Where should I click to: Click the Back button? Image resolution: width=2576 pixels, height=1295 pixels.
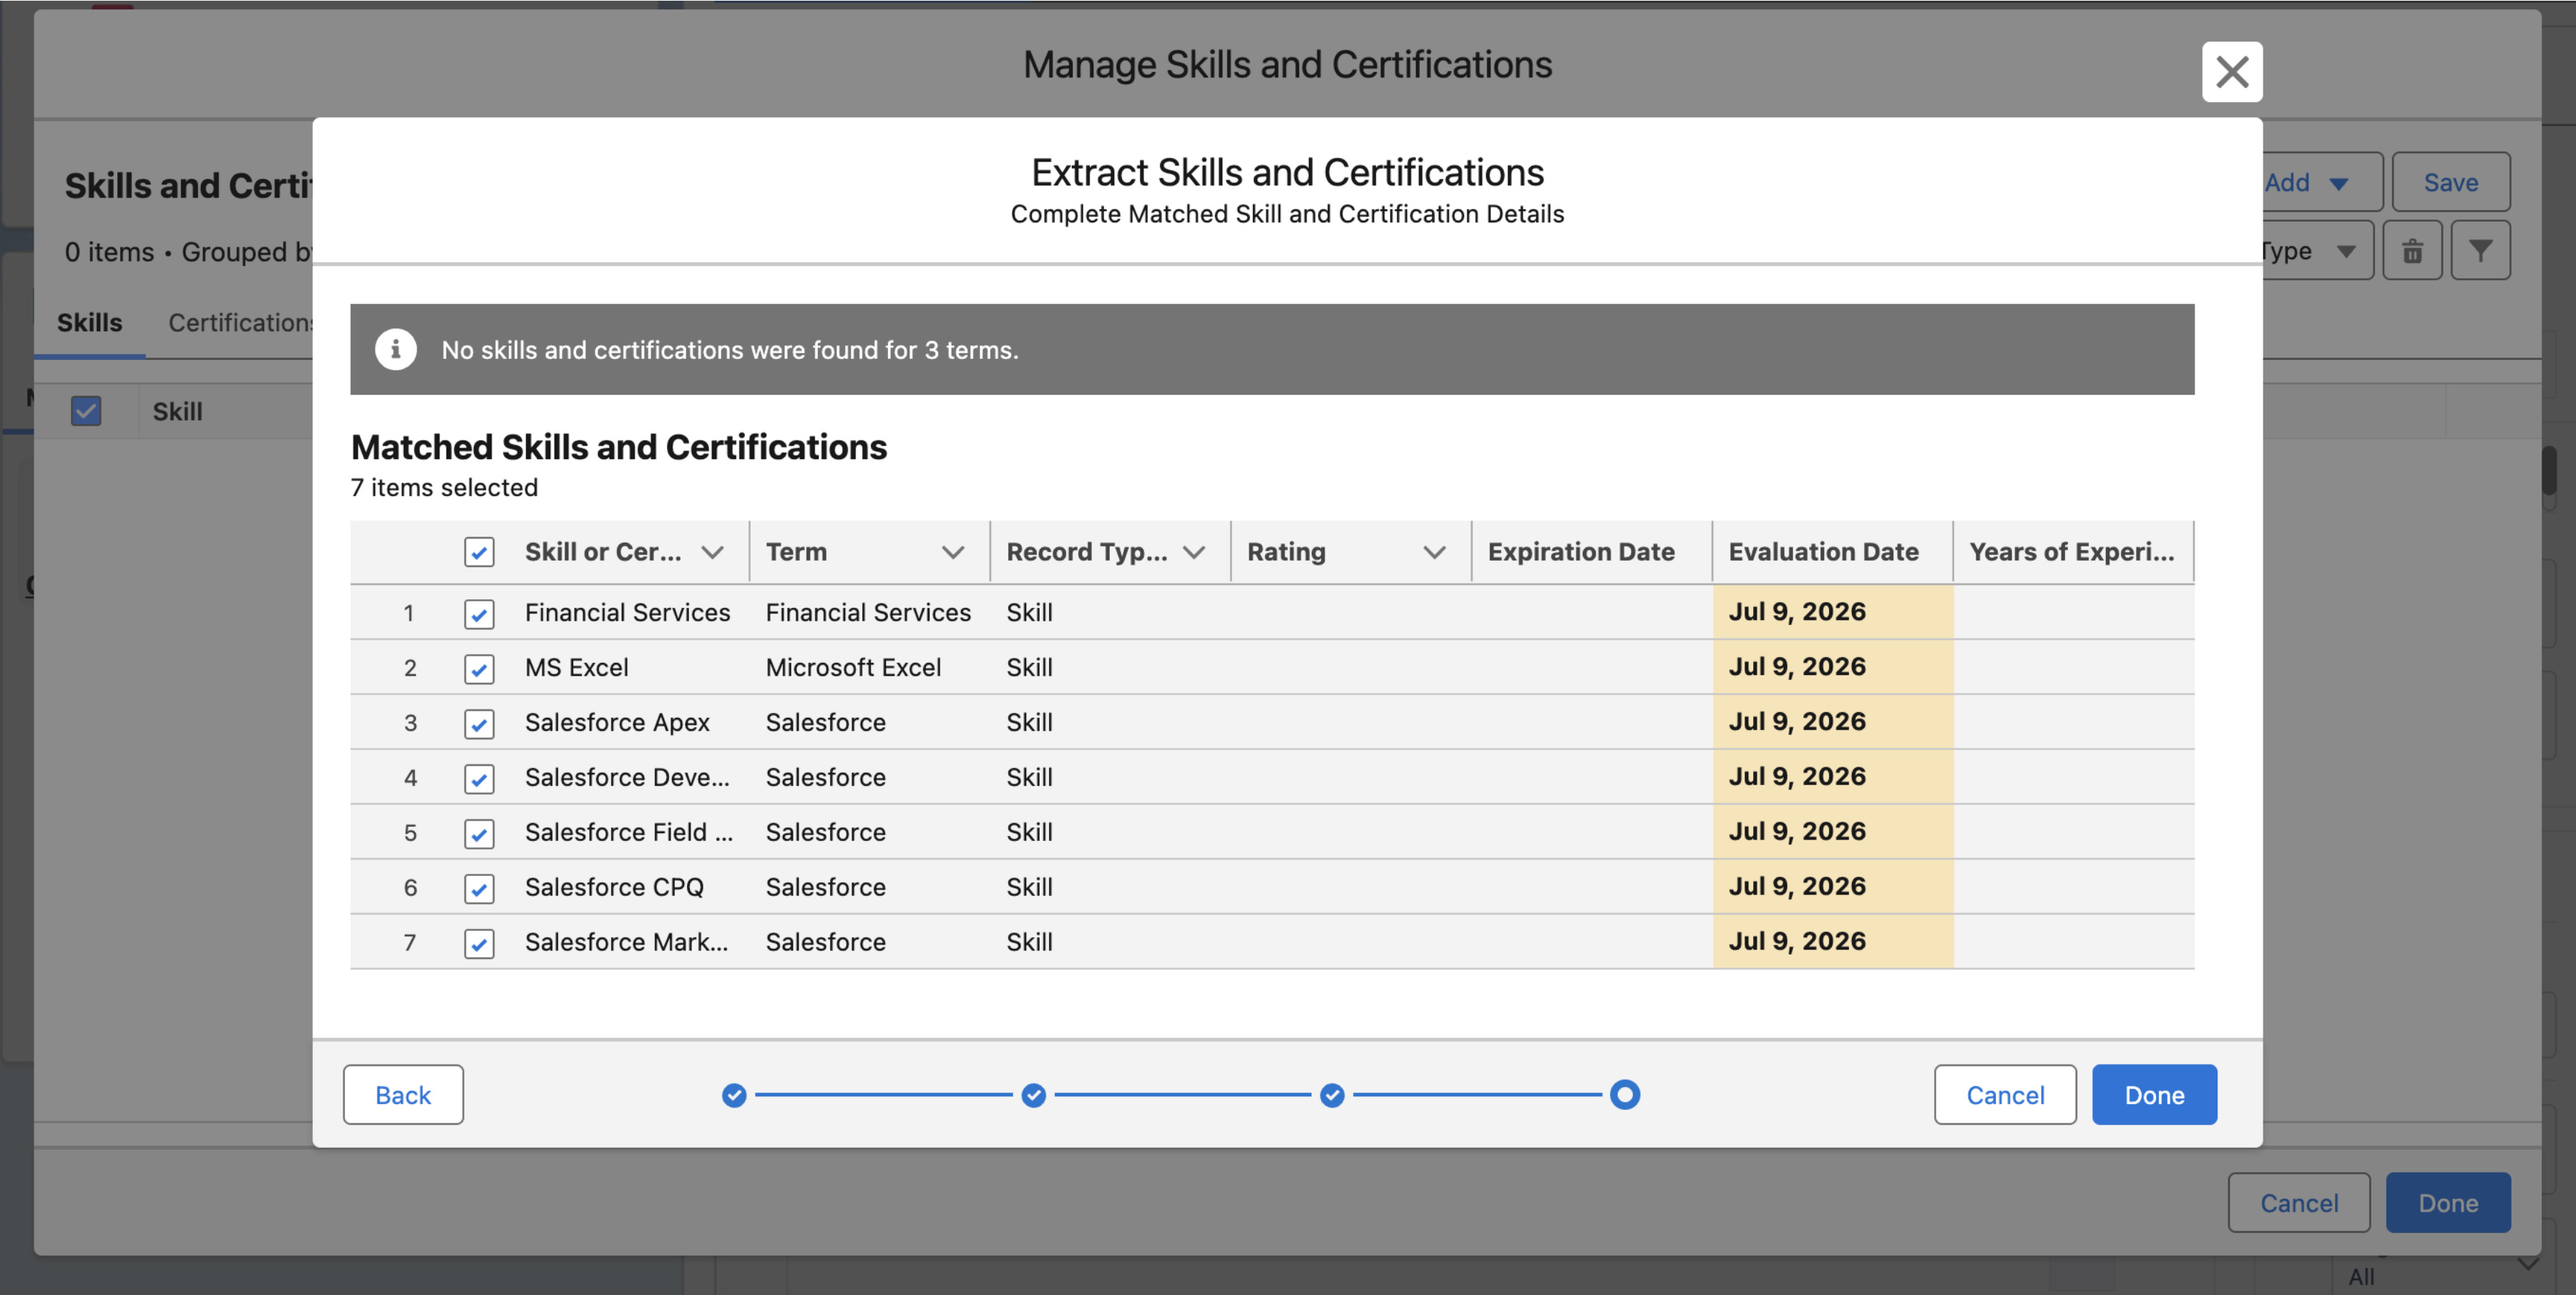(x=403, y=1095)
